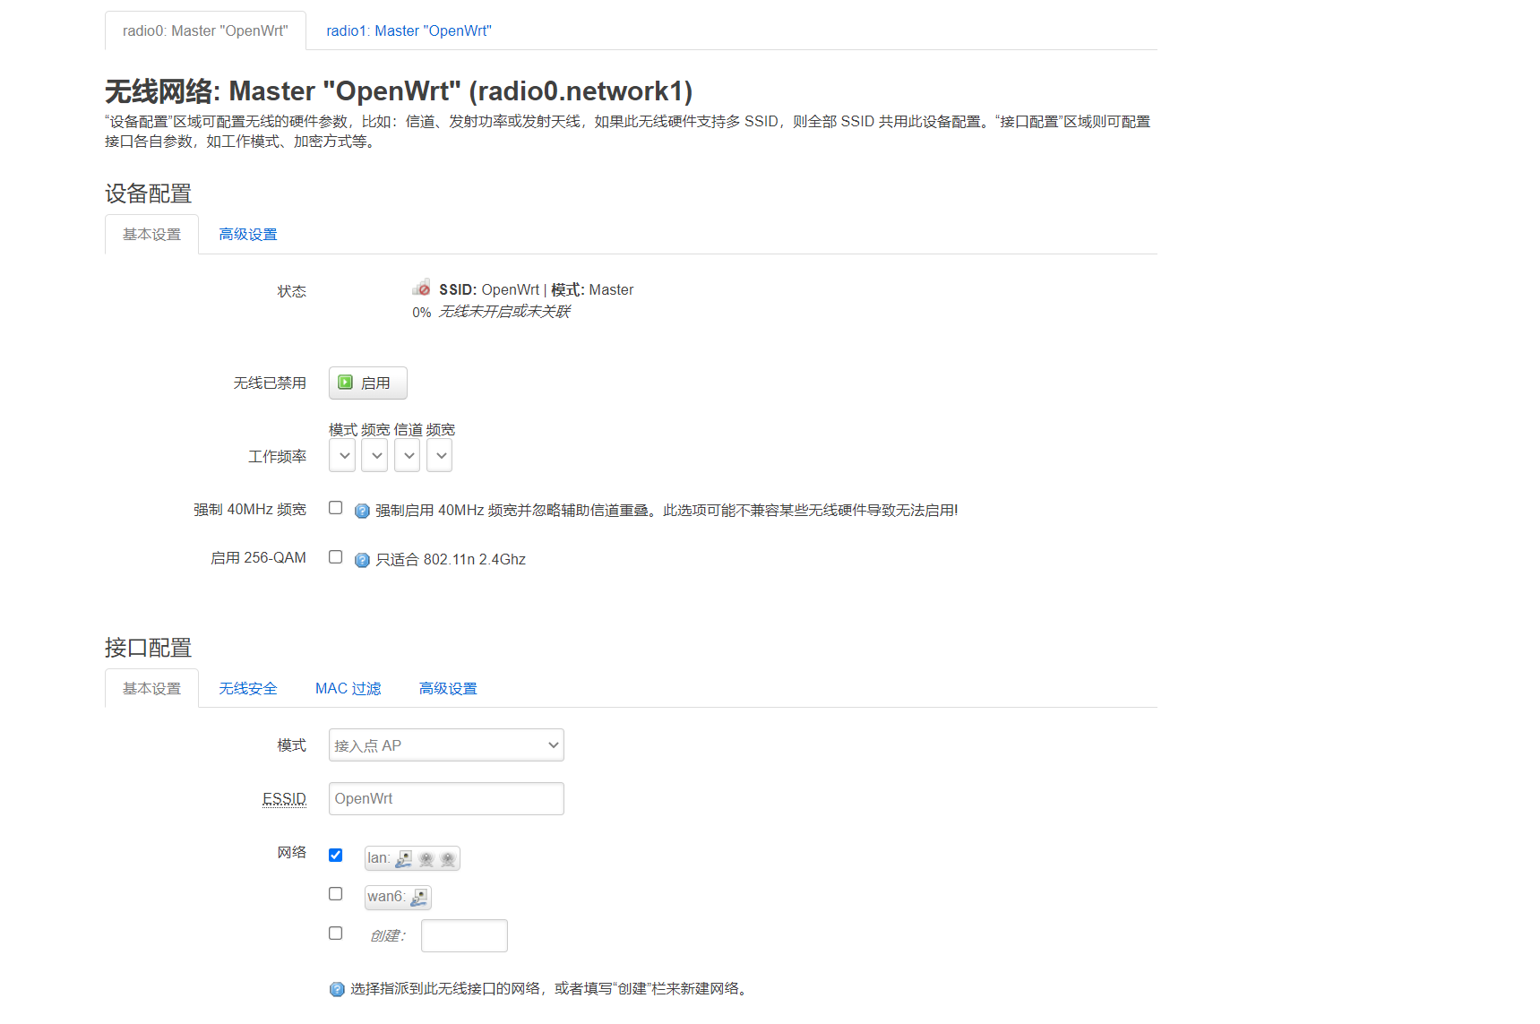The width and height of the screenshot is (1540, 1024).
Task: Open the 模式 dropdown under 工作频率
Action: [x=341, y=455]
